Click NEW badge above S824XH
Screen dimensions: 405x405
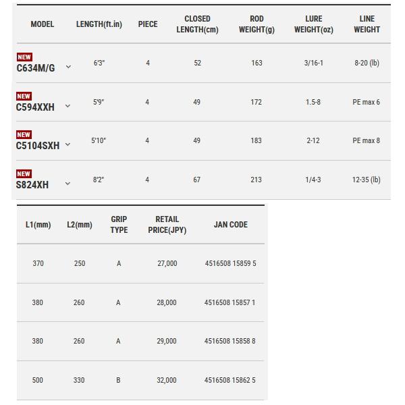[x=24, y=174]
